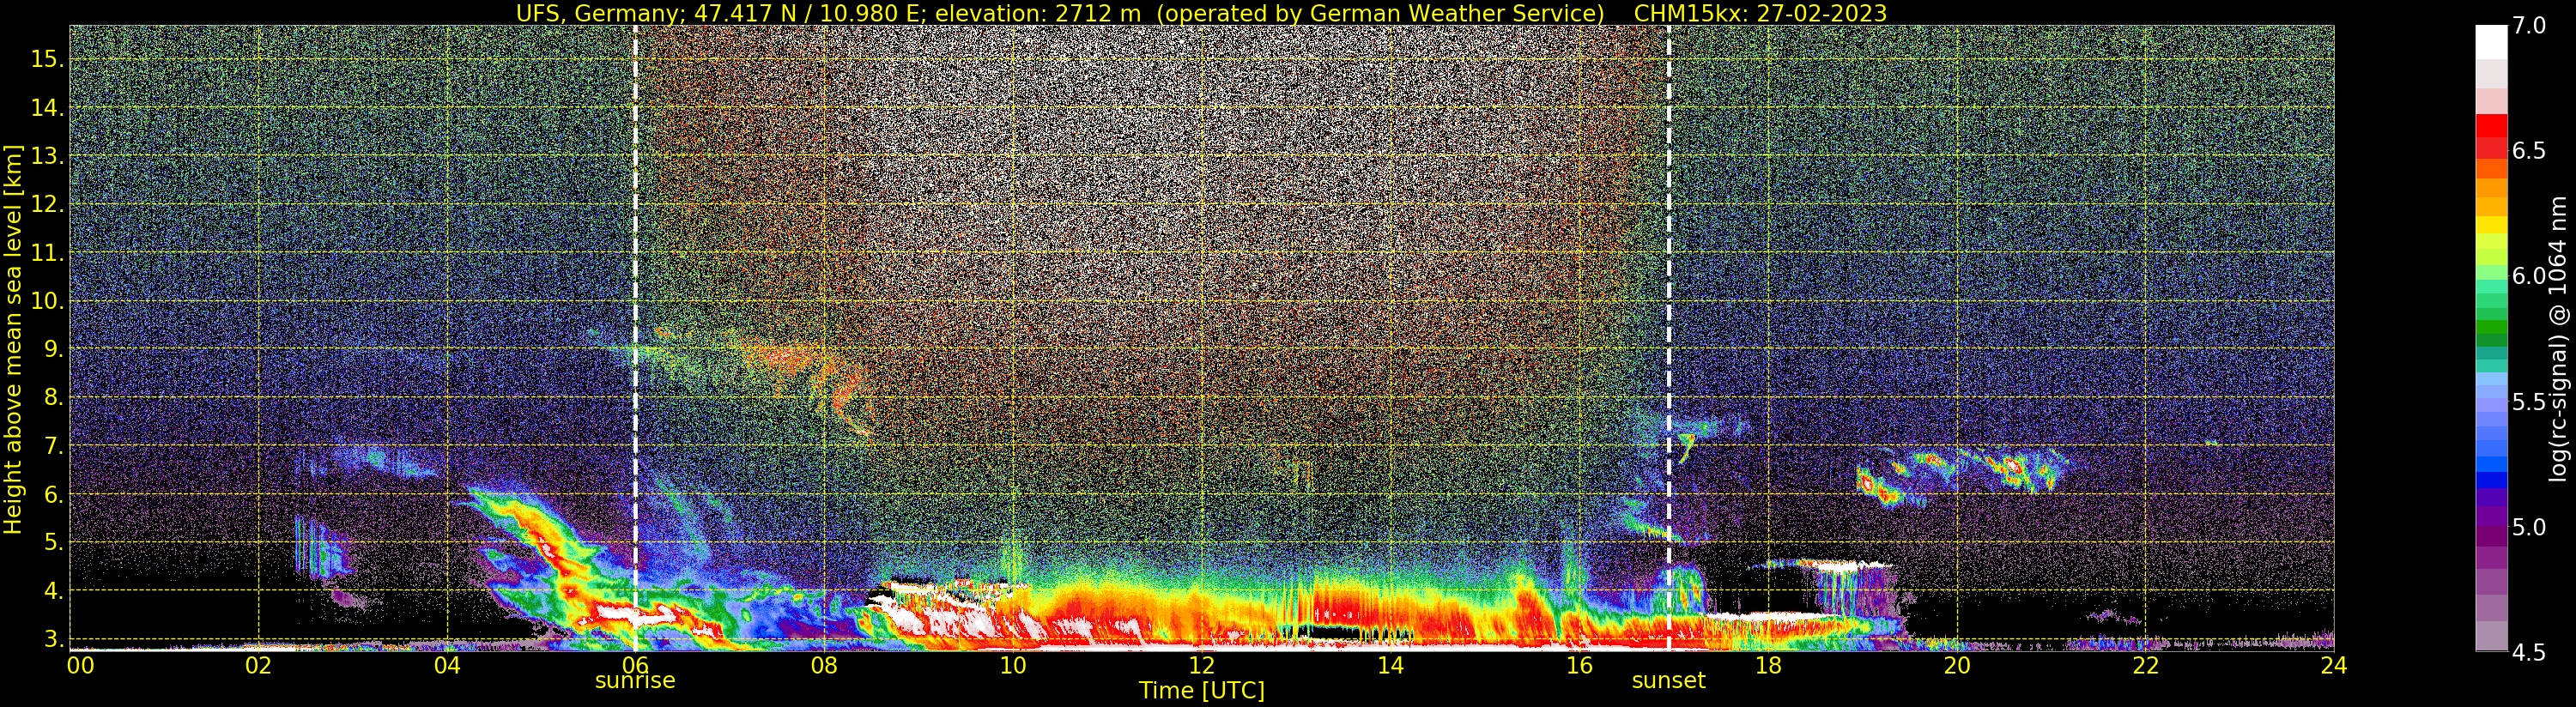
Task: Click the '4.' height axis tick label
Action: (x=53, y=591)
